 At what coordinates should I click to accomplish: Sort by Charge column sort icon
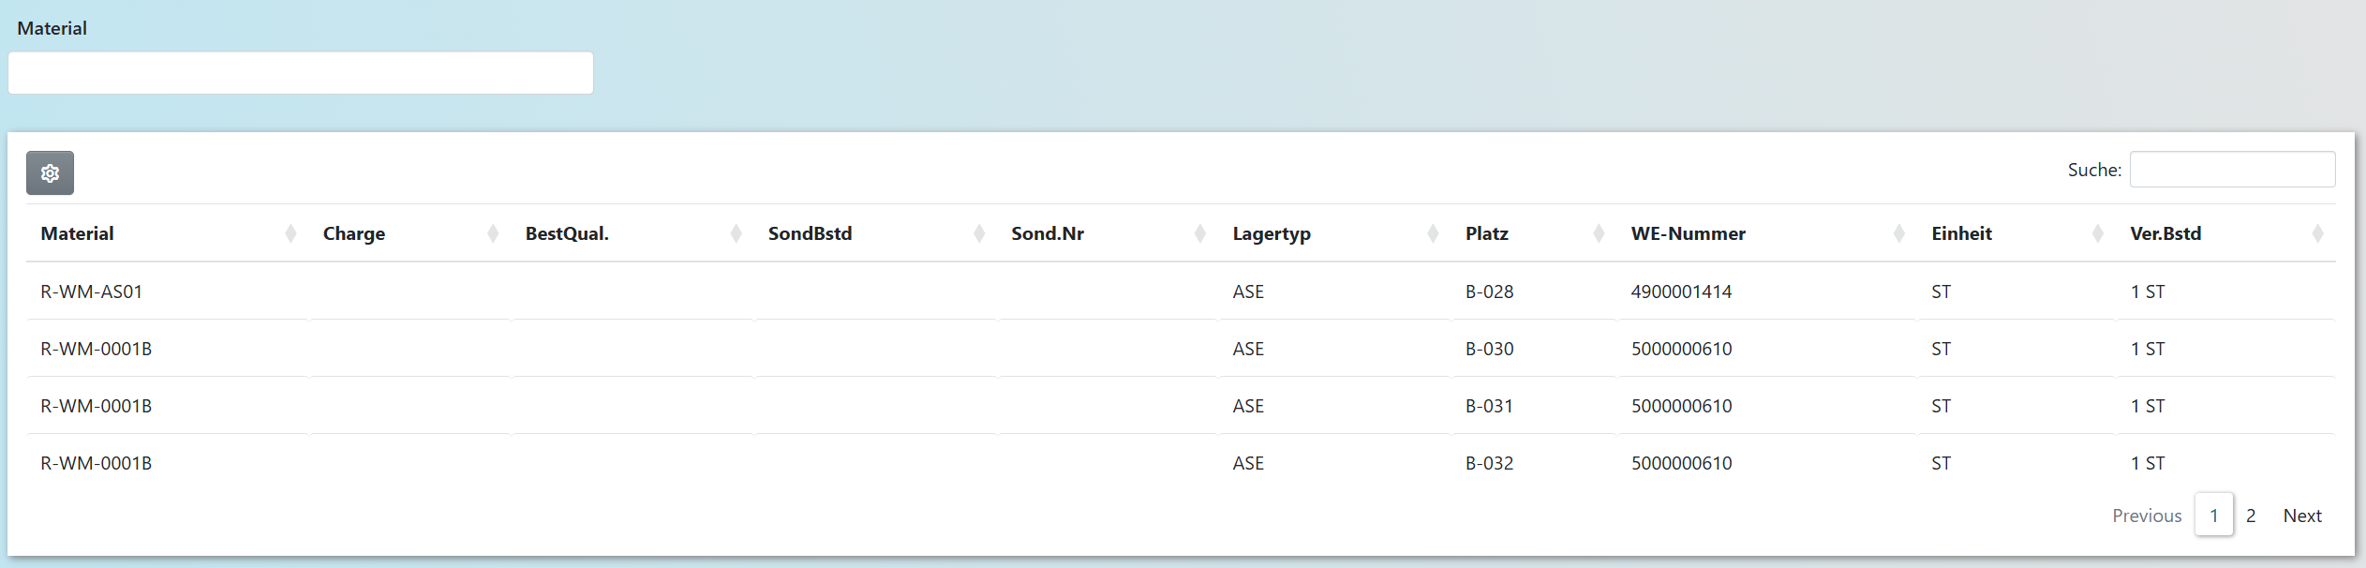[x=493, y=233]
